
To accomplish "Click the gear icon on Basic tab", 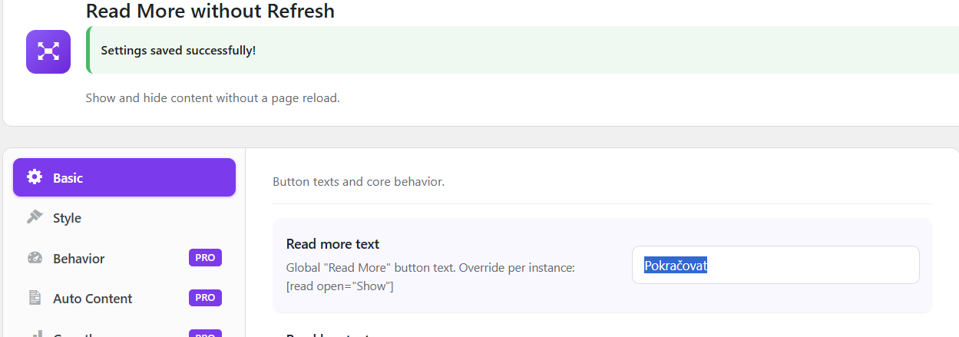I will pos(35,177).
